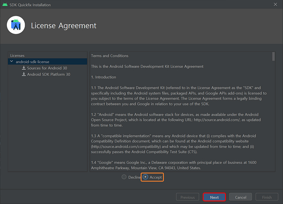Click the Licenses panel header text
This screenshot has height=204, width=283.
click(x=17, y=56)
